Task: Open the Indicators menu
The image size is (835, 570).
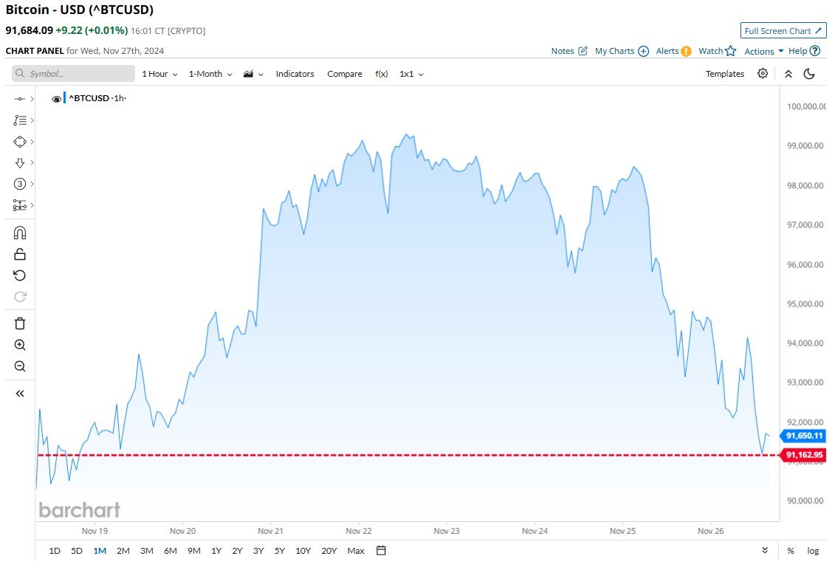Action: [x=295, y=74]
